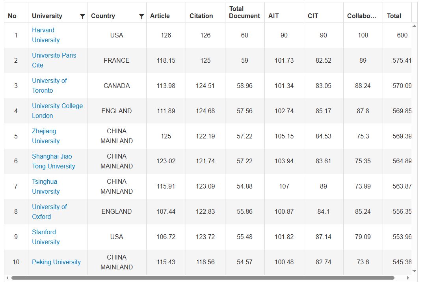The image size is (424, 282).
Task: Select the Citation value 124.51
Action: [x=205, y=86]
